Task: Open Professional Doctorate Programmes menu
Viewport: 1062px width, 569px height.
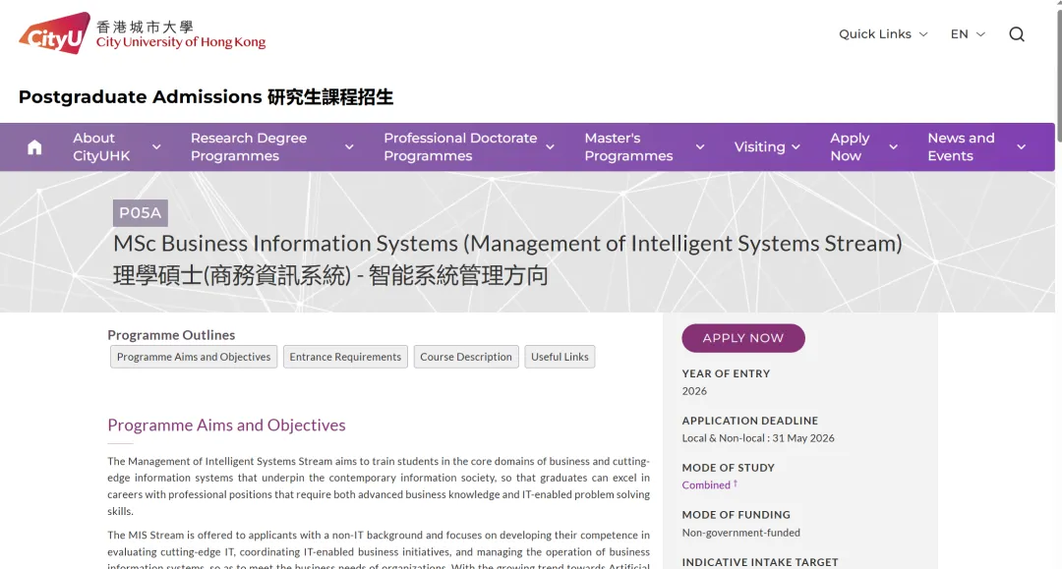Action: pyautogui.click(x=460, y=147)
